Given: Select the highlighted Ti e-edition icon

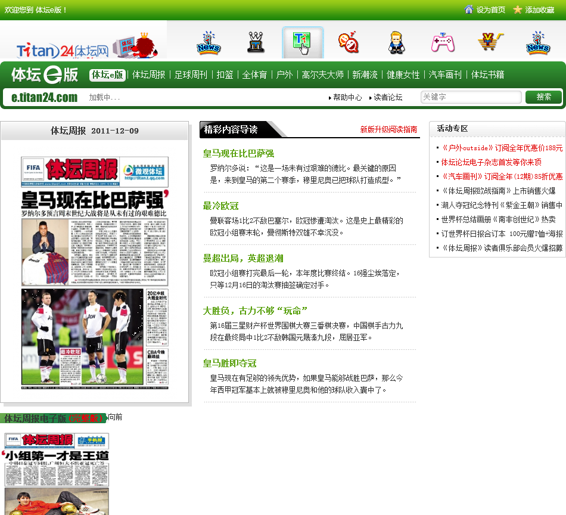Looking at the screenshot, I should pos(303,42).
